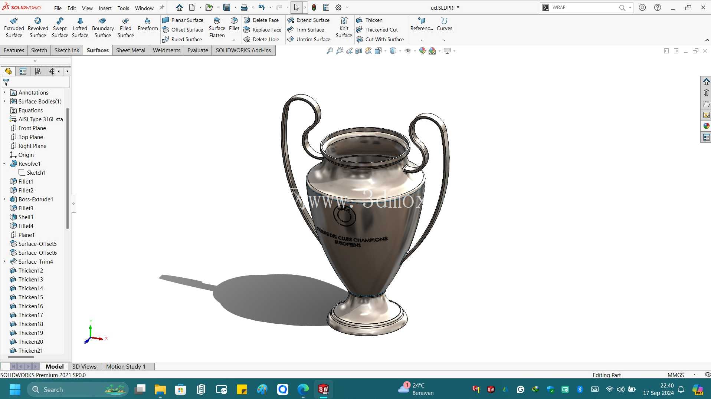The width and height of the screenshot is (711, 399).
Task: Select the Freeform tool
Action: click(x=148, y=24)
